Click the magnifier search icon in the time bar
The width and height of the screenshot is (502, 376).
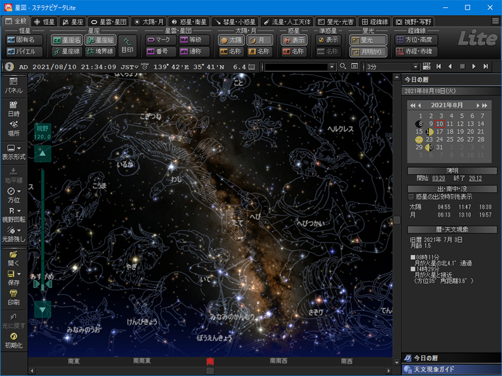tap(343, 66)
